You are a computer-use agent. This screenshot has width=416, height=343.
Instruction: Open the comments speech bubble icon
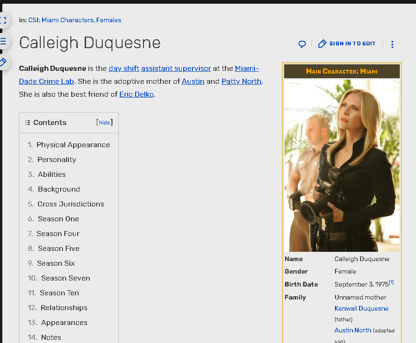pyautogui.click(x=302, y=44)
